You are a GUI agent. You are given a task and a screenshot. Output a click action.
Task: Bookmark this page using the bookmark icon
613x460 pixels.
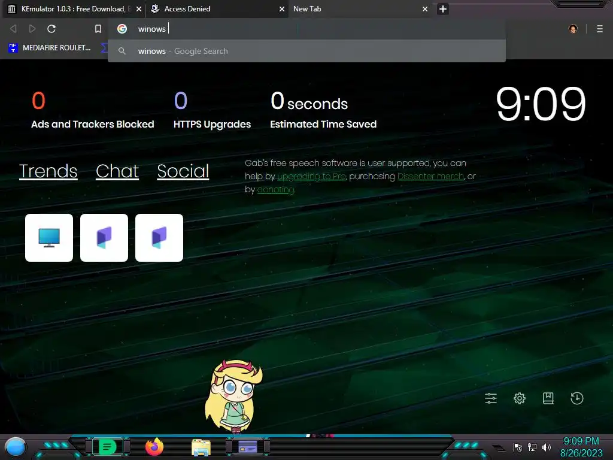[98, 29]
